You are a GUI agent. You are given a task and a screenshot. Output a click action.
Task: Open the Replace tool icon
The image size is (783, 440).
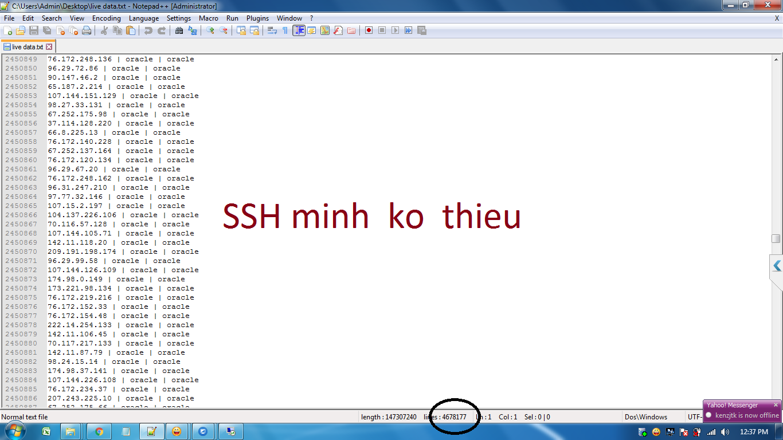193,30
